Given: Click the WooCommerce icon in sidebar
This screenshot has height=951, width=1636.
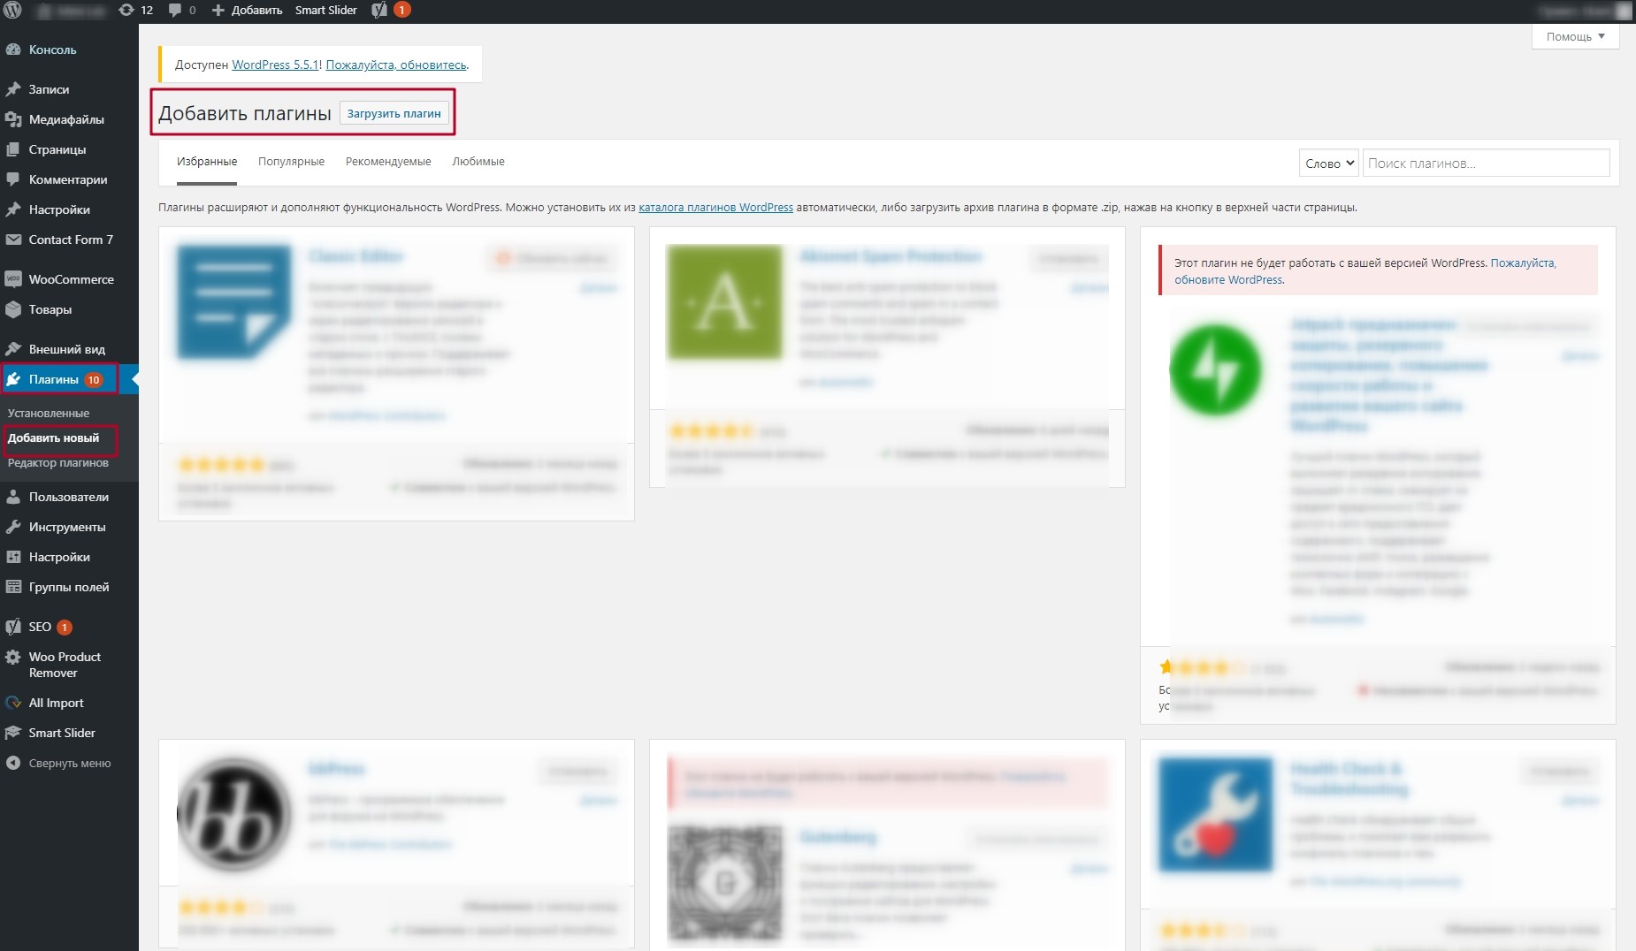Looking at the screenshot, I should click(x=13, y=279).
